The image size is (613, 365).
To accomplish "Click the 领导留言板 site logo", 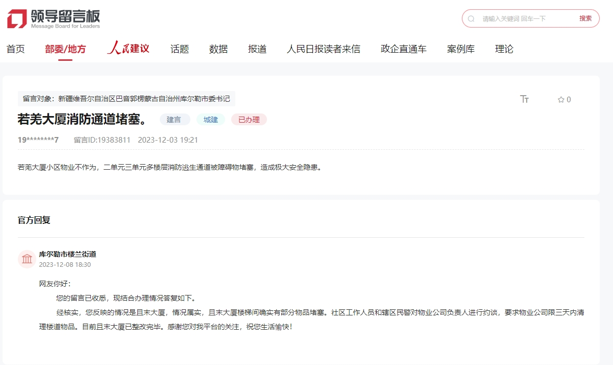I will click(x=54, y=19).
